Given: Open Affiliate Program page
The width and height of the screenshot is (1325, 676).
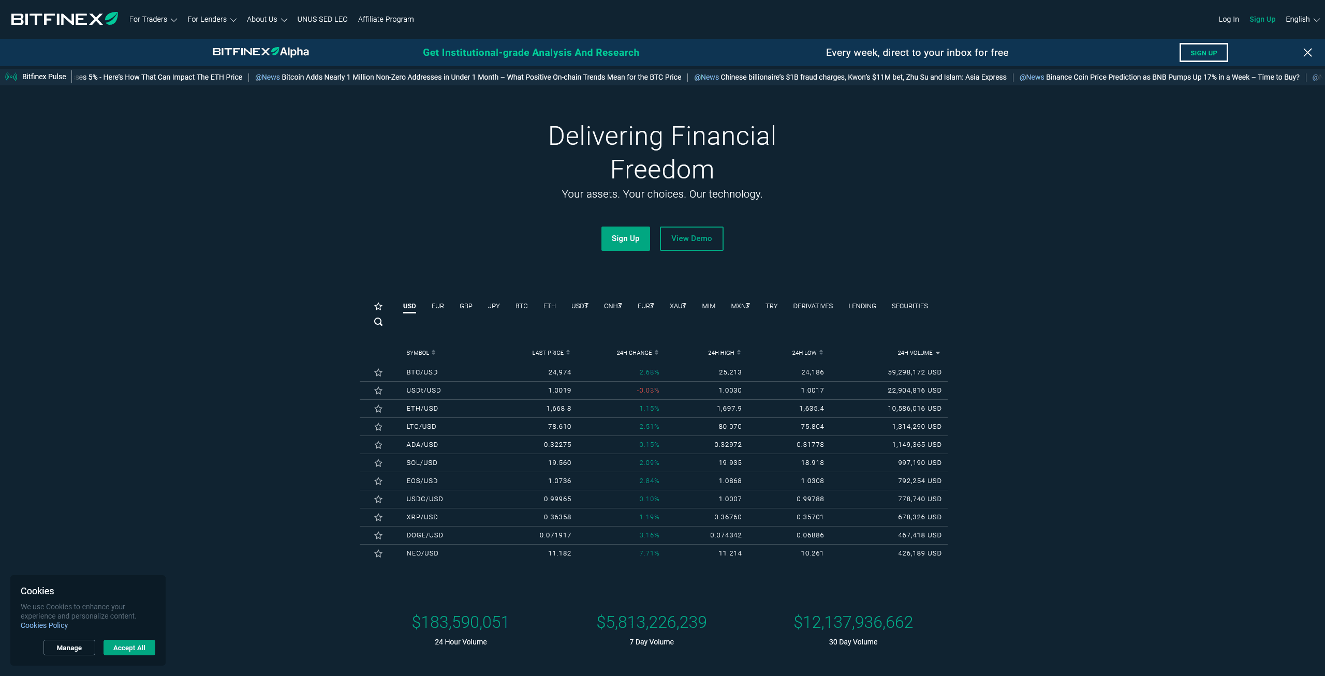Looking at the screenshot, I should (x=386, y=19).
